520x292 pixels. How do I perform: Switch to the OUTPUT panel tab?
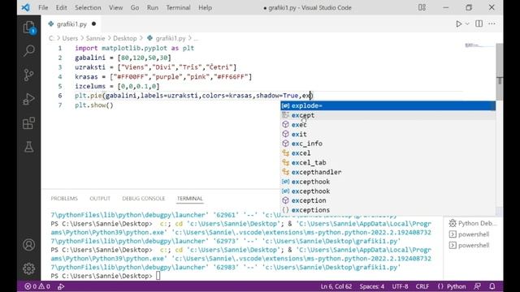click(100, 198)
